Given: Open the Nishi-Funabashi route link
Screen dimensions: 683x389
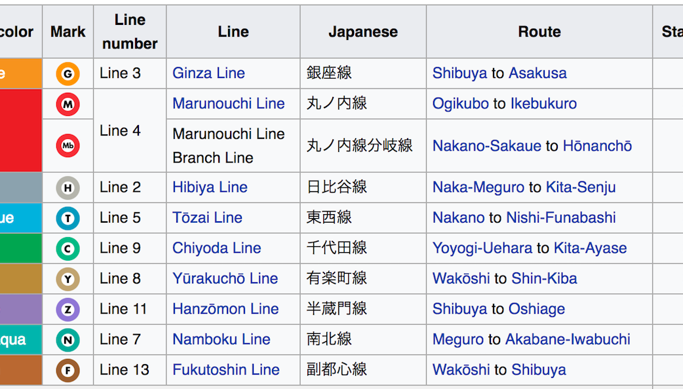Looking at the screenshot, I should pos(561,217).
